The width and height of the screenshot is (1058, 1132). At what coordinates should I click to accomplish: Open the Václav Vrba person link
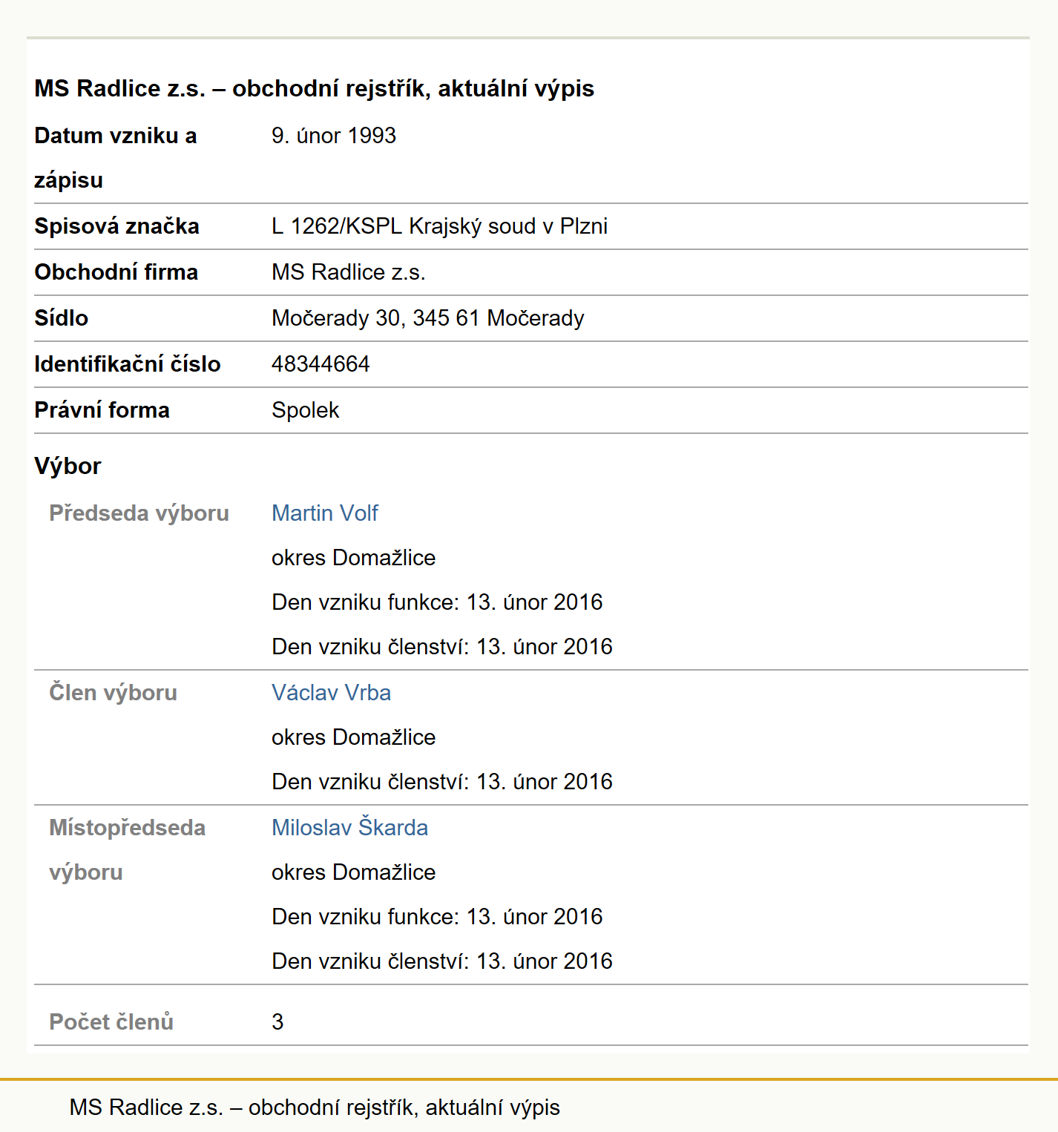click(331, 692)
